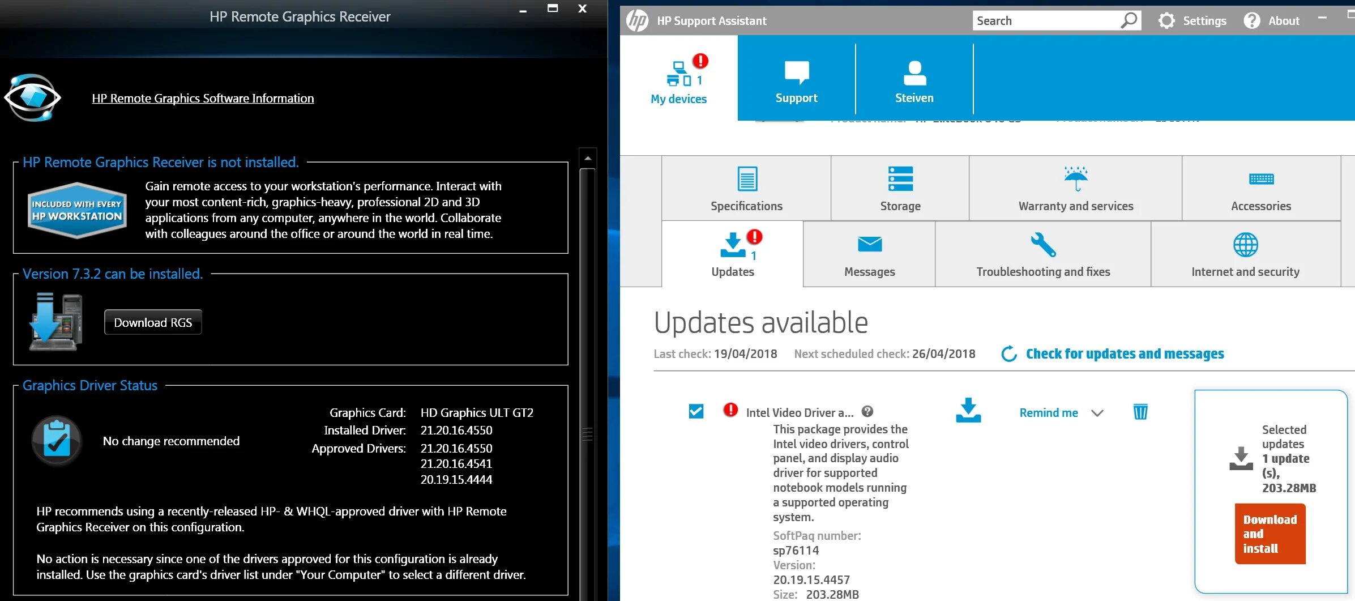Open the Messages tile
The image size is (1355, 601).
tap(869, 254)
